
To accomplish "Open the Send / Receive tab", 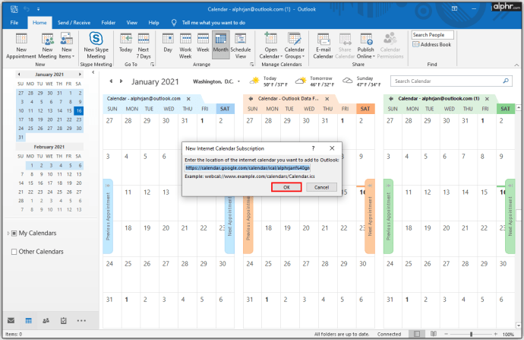I will click(x=74, y=22).
